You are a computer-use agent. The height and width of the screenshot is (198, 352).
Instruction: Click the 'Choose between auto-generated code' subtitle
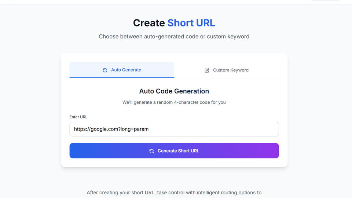click(174, 37)
